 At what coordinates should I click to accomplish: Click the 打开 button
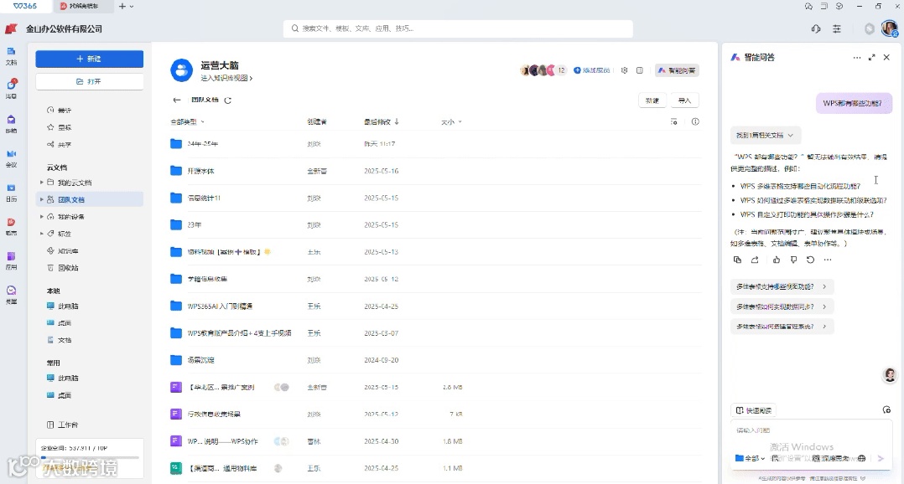90,81
